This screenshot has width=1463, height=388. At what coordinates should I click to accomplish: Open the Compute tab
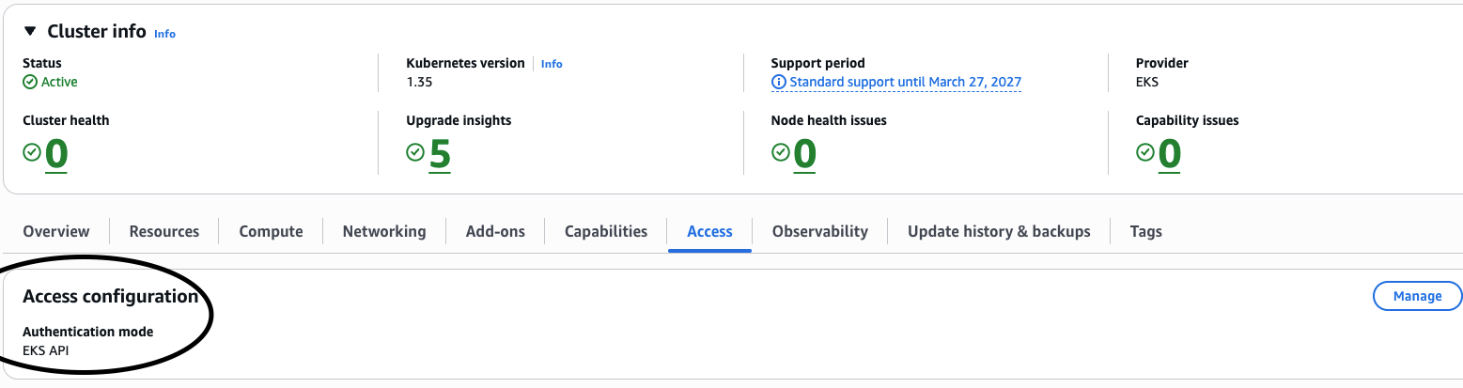[x=271, y=231]
